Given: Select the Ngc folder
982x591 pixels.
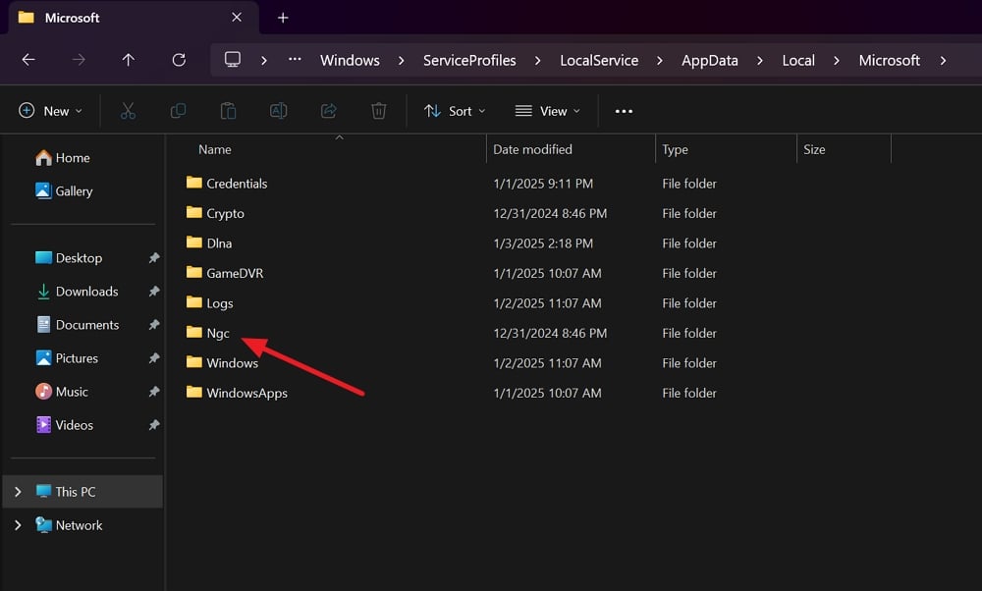Looking at the screenshot, I should tap(217, 333).
